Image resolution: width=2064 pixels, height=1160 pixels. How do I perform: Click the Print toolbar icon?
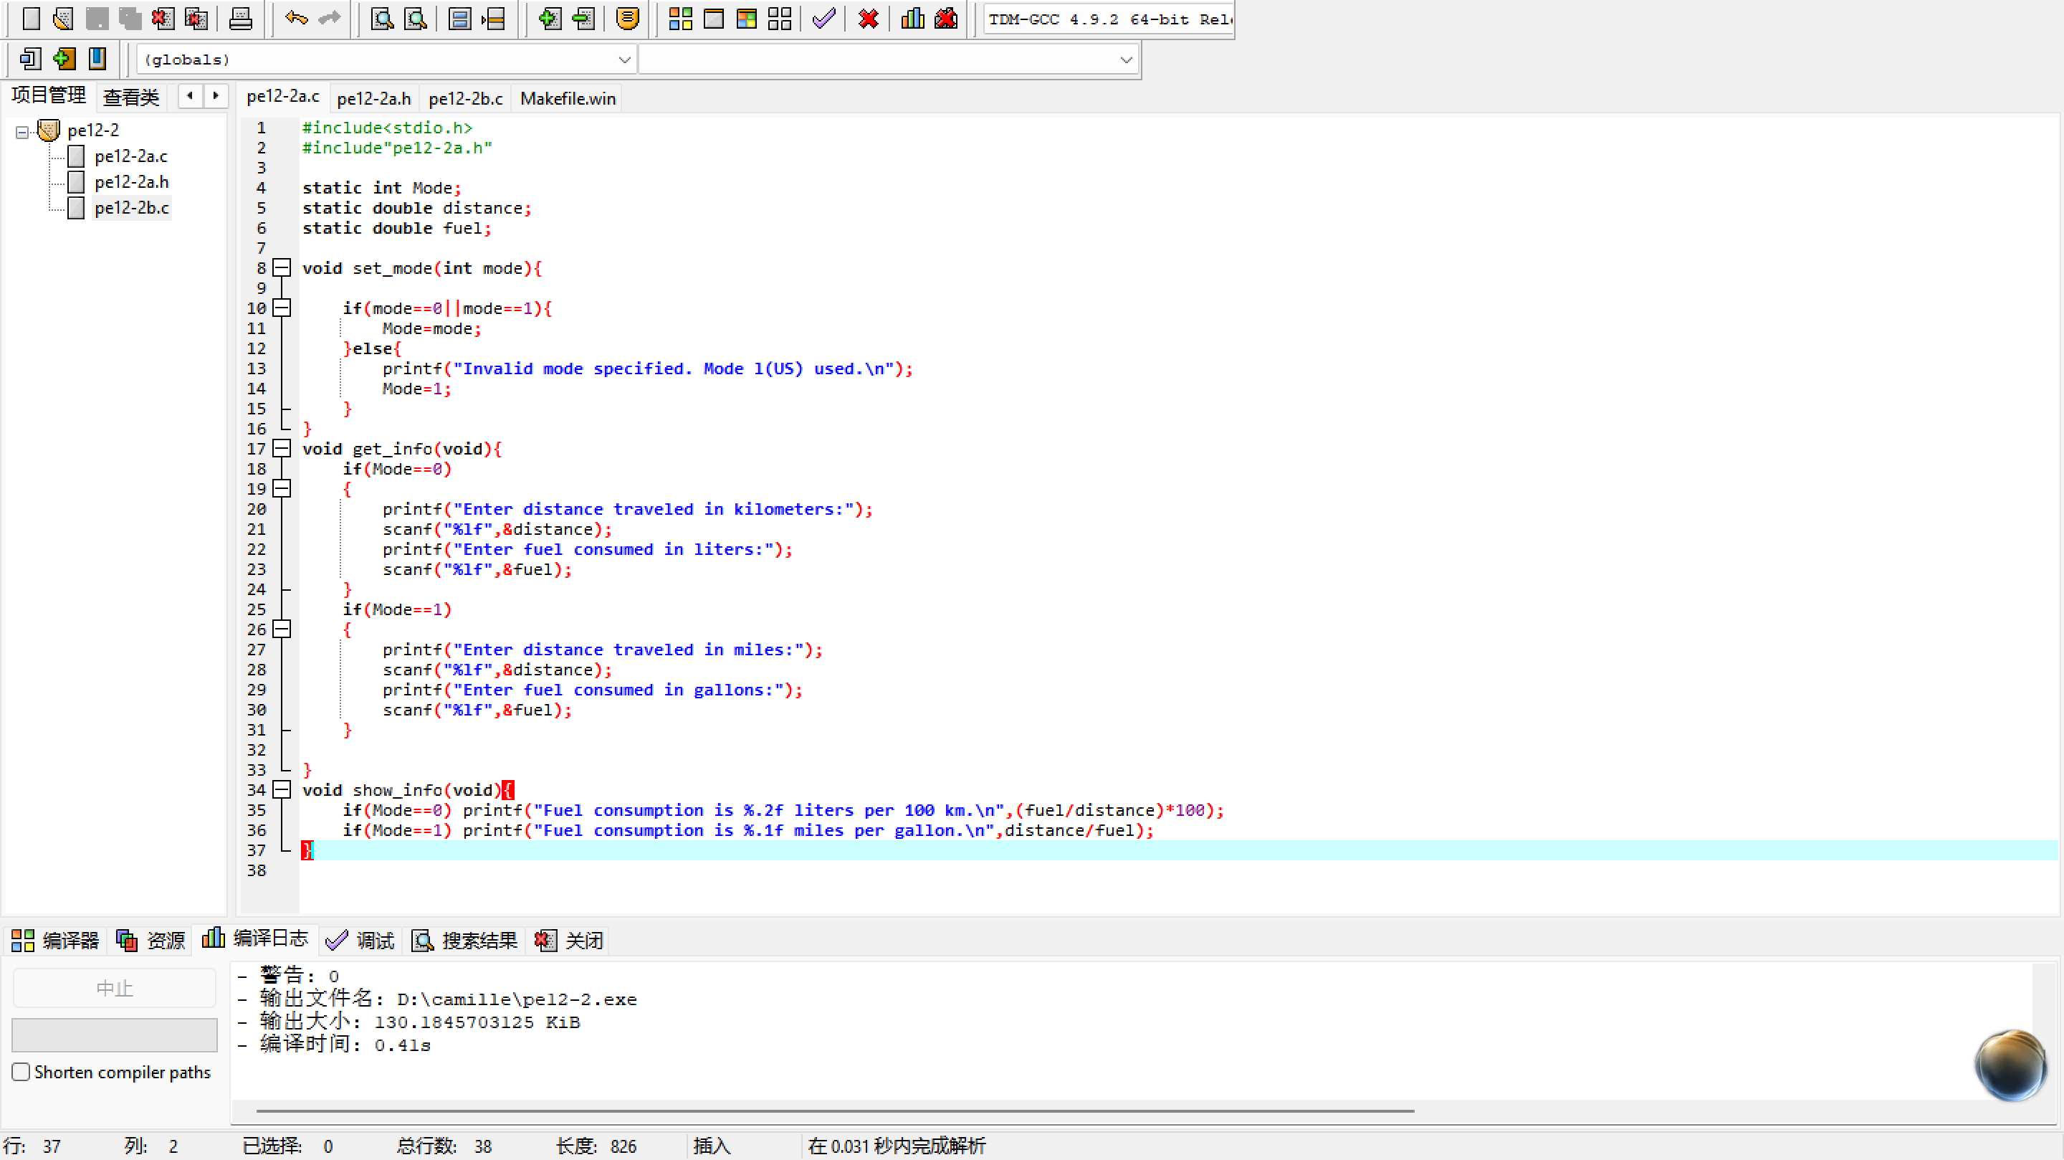(240, 19)
